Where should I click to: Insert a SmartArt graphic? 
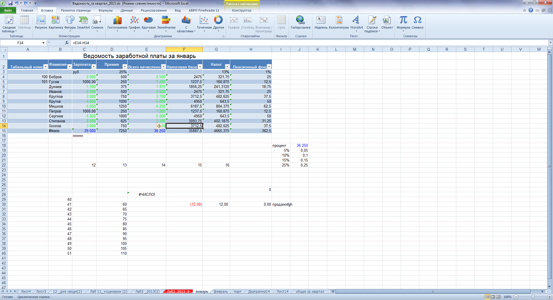[83, 22]
